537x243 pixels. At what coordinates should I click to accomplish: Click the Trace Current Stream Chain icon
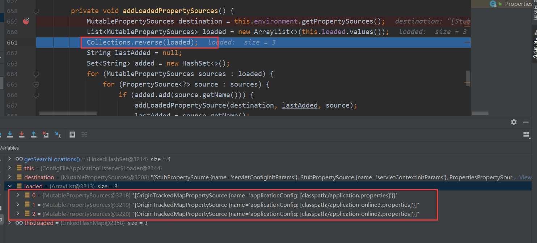click(84, 134)
